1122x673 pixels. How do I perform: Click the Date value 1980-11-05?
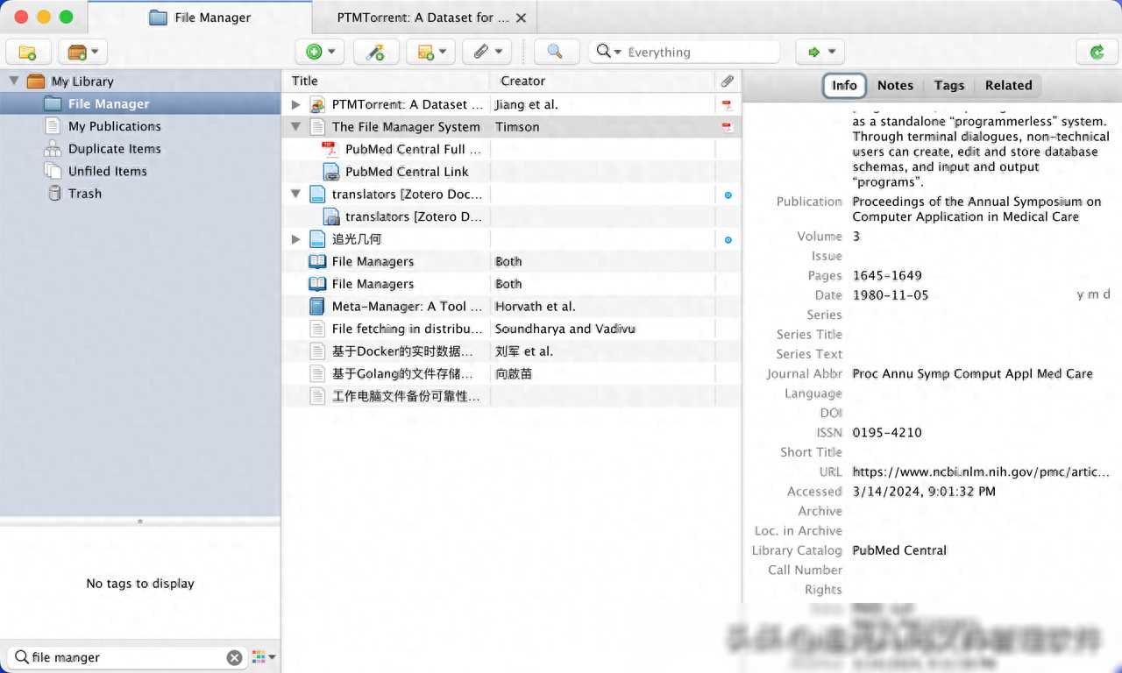(x=890, y=295)
